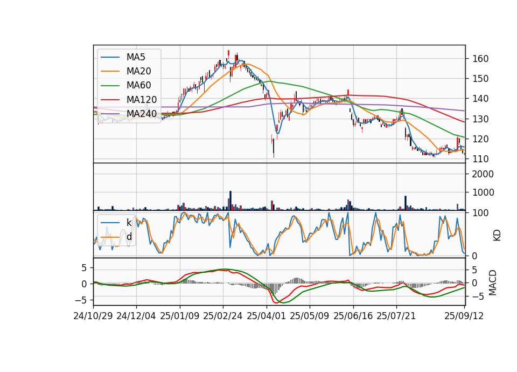Click the green MA60 legend line sample
Image resolution: width=517 pixels, height=372 pixels.
tap(110, 86)
